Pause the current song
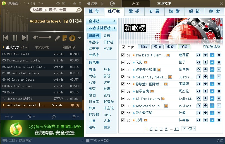This screenshot has width=225, height=144. [x=15, y=38]
